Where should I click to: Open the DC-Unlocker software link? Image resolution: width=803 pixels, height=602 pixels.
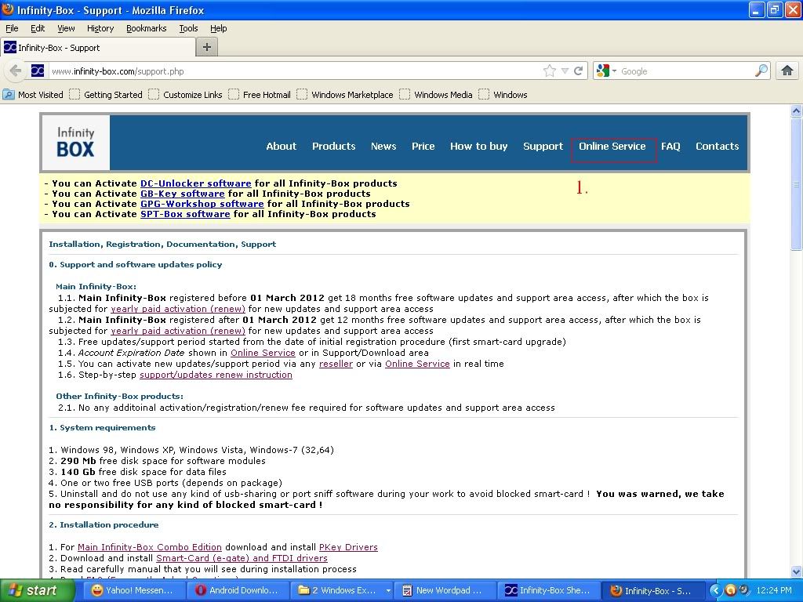coord(195,183)
